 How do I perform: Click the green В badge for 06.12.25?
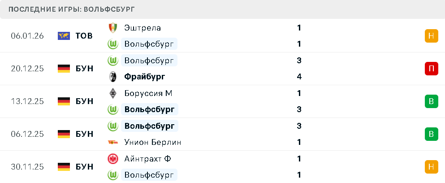[431, 134]
